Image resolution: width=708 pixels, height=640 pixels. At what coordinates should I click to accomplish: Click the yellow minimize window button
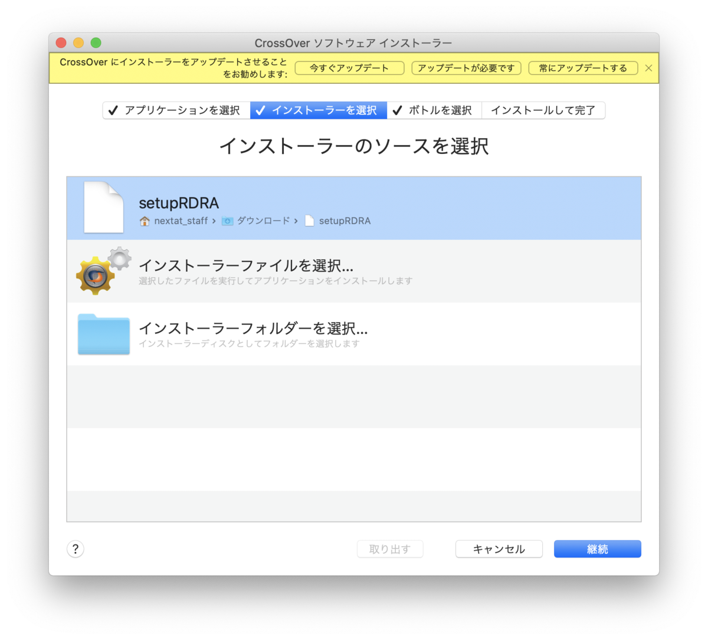click(78, 42)
